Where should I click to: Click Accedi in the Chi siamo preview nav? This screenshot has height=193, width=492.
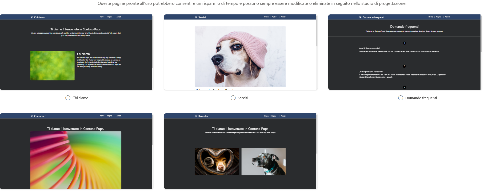click(x=119, y=17)
